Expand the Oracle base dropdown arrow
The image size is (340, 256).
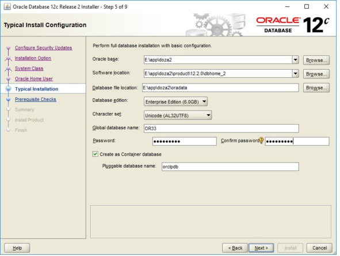coord(295,60)
